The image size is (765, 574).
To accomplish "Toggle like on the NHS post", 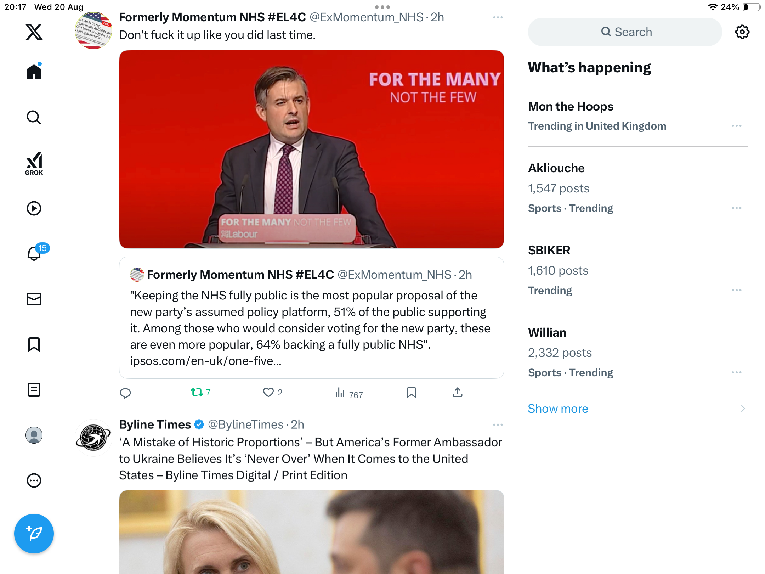I will [x=268, y=392].
